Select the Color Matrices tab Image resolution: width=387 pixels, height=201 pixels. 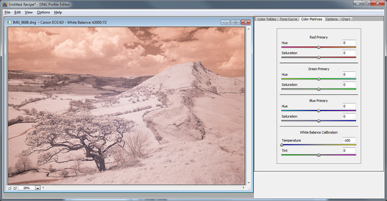coord(311,19)
